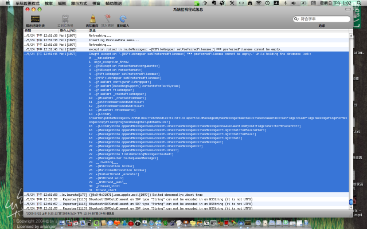Open the magnifier dropdown in the filter field

(x=296, y=19)
